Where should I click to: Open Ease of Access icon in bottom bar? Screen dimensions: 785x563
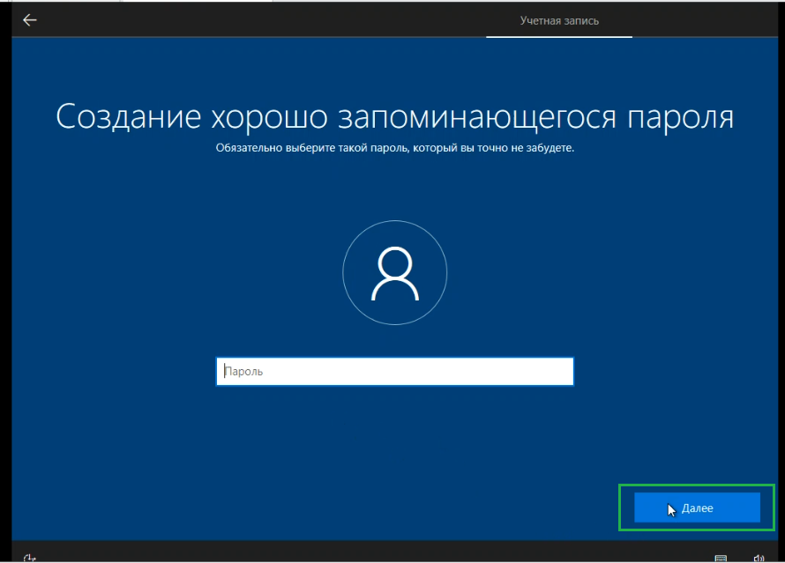pyautogui.click(x=29, y=558)
